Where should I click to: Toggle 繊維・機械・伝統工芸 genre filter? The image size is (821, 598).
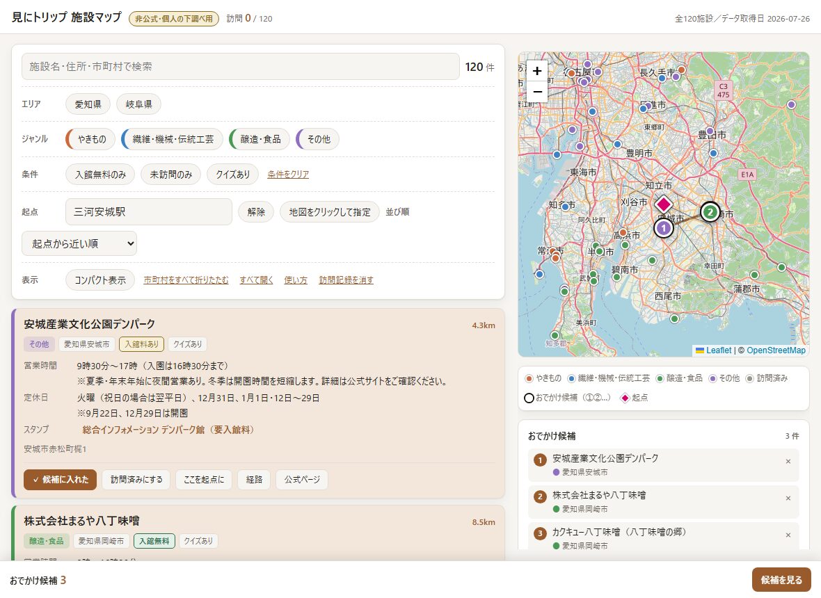[x=173, y=139]
